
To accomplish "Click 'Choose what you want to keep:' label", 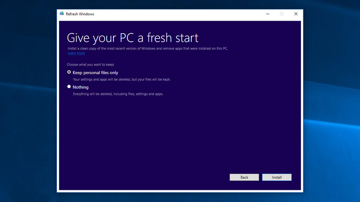I will (90, 65).
